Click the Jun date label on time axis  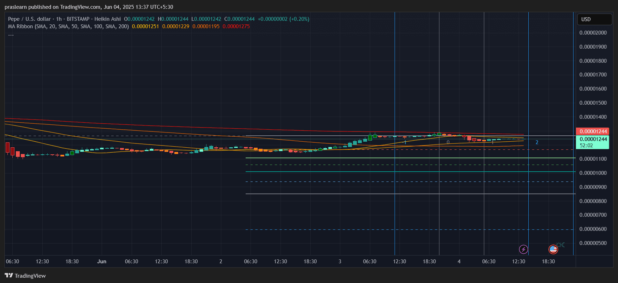click(x=102, y=262)
